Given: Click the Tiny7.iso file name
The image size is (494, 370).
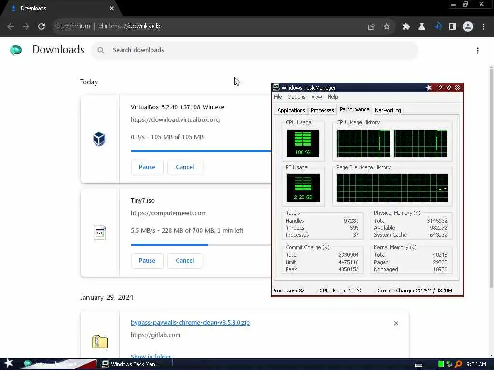Looking at the screenshot, I should point(143,201).
